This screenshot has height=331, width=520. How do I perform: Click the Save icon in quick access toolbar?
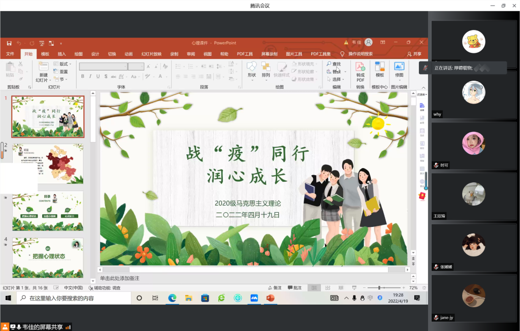click(x=9, y=43)
